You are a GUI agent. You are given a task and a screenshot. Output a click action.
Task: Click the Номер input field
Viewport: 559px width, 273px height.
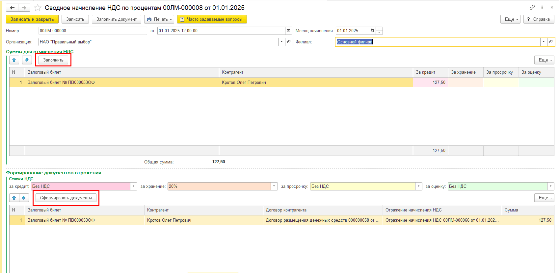click(x=92, y=31)
